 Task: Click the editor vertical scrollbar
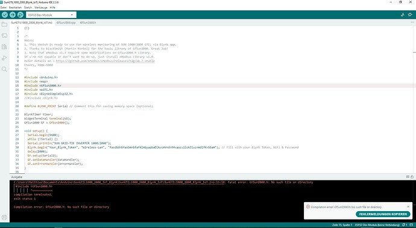click(414, 99)
